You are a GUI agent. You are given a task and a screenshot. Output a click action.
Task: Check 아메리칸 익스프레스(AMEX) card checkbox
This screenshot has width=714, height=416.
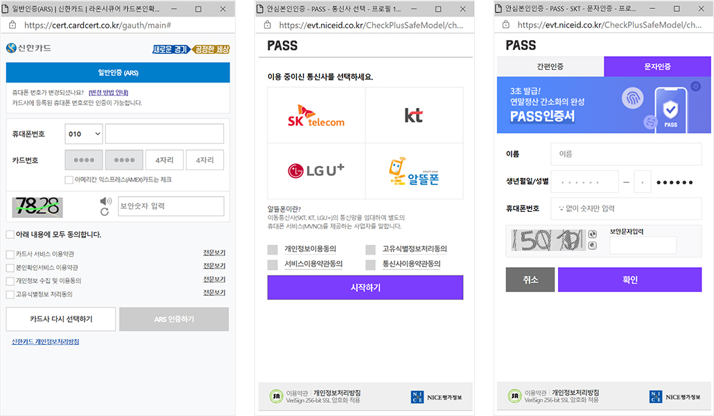click(x=69, y=179)
